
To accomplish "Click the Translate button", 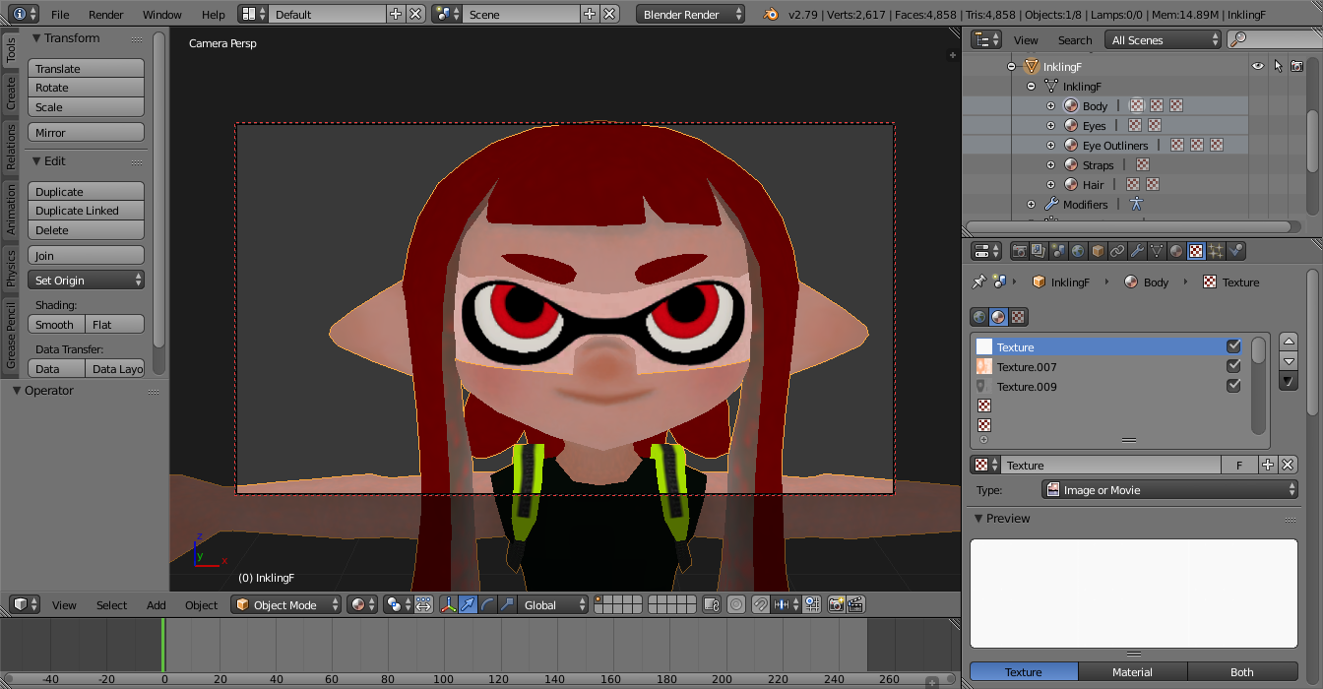I will point(87,69).
